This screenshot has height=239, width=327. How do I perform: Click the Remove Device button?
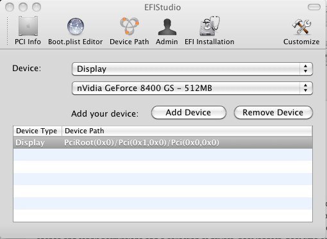tap(273, 113)
